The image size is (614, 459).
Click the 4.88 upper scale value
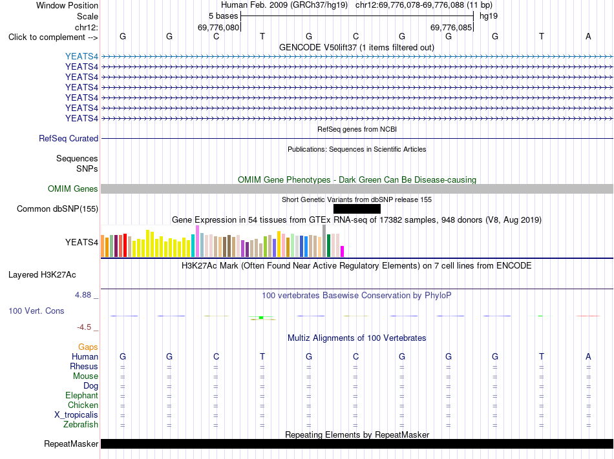83,295
